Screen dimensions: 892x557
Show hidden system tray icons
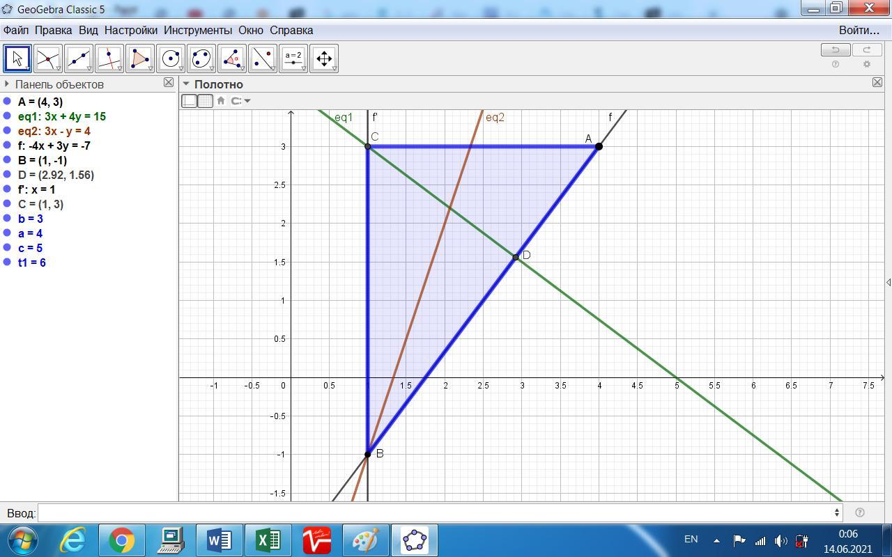click(x=716, y=540)
